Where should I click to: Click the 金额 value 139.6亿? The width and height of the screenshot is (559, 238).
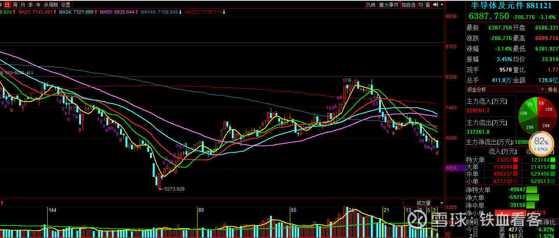[549, 80]
